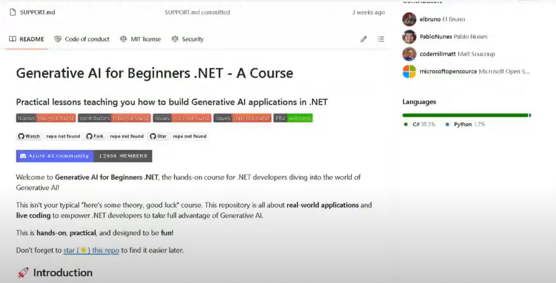This screenshot has height=283, width=556.
Task: Click the heart icon beside Code of conduct
Action: point(58,39)
